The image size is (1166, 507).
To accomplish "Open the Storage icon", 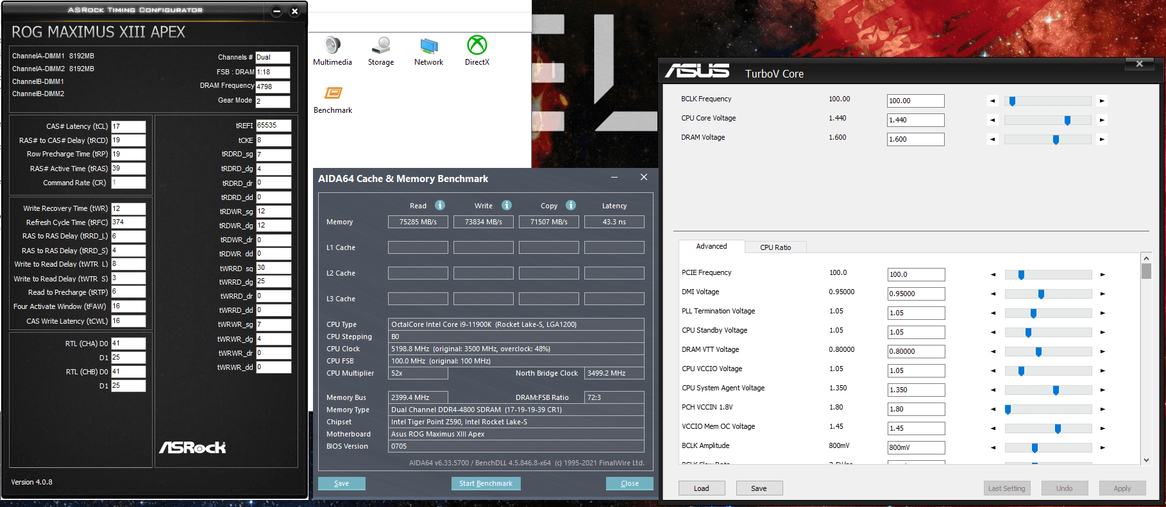I will pos(381,51).
